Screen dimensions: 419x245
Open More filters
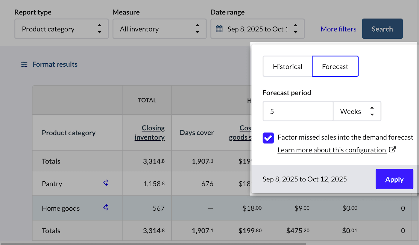pos(338,29)
